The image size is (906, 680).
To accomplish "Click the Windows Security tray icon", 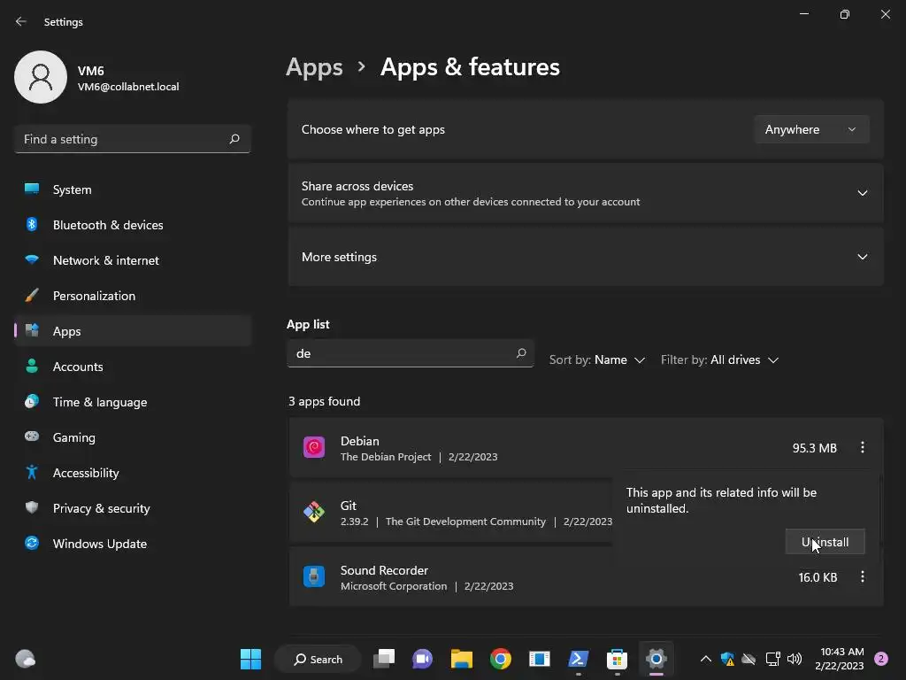I will (727, 659).
